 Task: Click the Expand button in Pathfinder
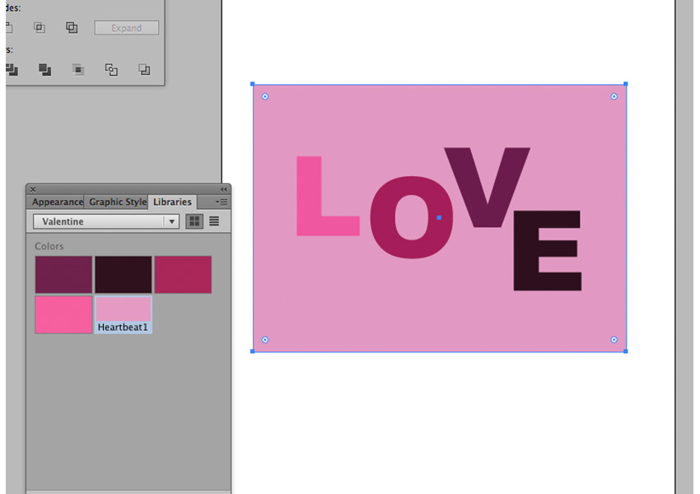tap(126, 28)
